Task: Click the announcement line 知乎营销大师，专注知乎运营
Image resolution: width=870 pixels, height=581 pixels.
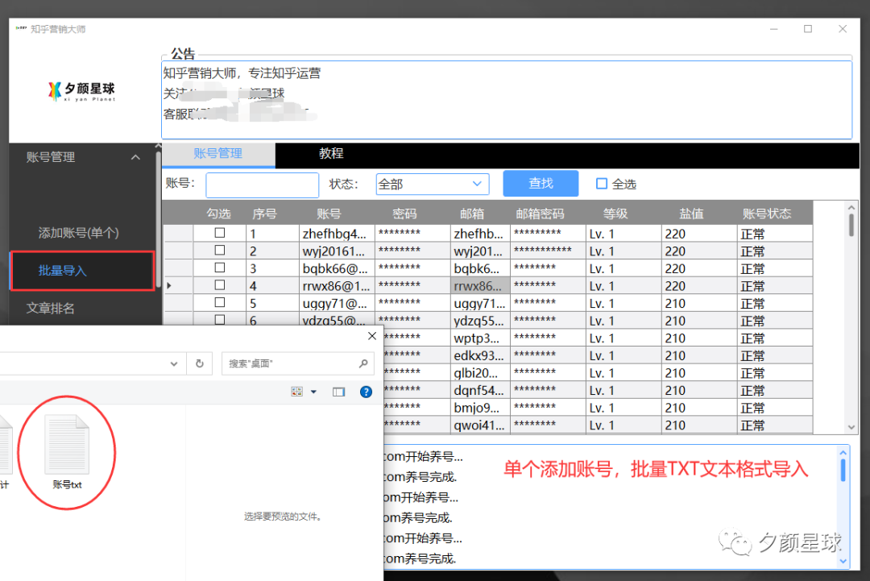Action: tap(242, 73)
